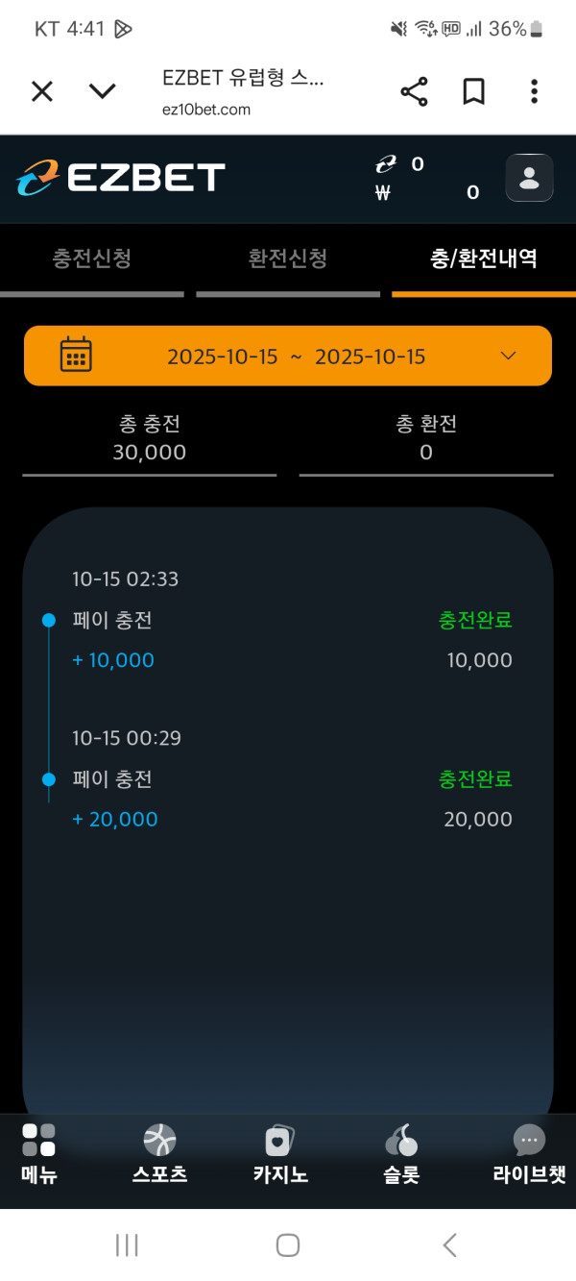The height and width of the screenshot is (1281, 576).
Task: Click the EZBET logo
Action: [121, 178]
